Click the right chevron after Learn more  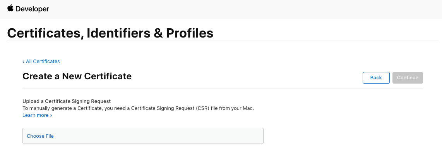click(x=51, y=115)
